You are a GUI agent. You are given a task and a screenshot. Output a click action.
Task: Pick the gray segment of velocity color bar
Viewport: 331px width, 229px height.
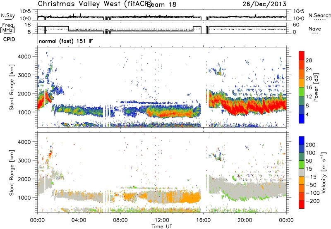302,172
